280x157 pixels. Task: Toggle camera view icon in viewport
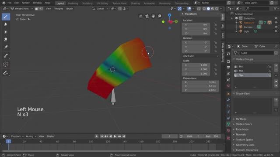click(147, 16)
